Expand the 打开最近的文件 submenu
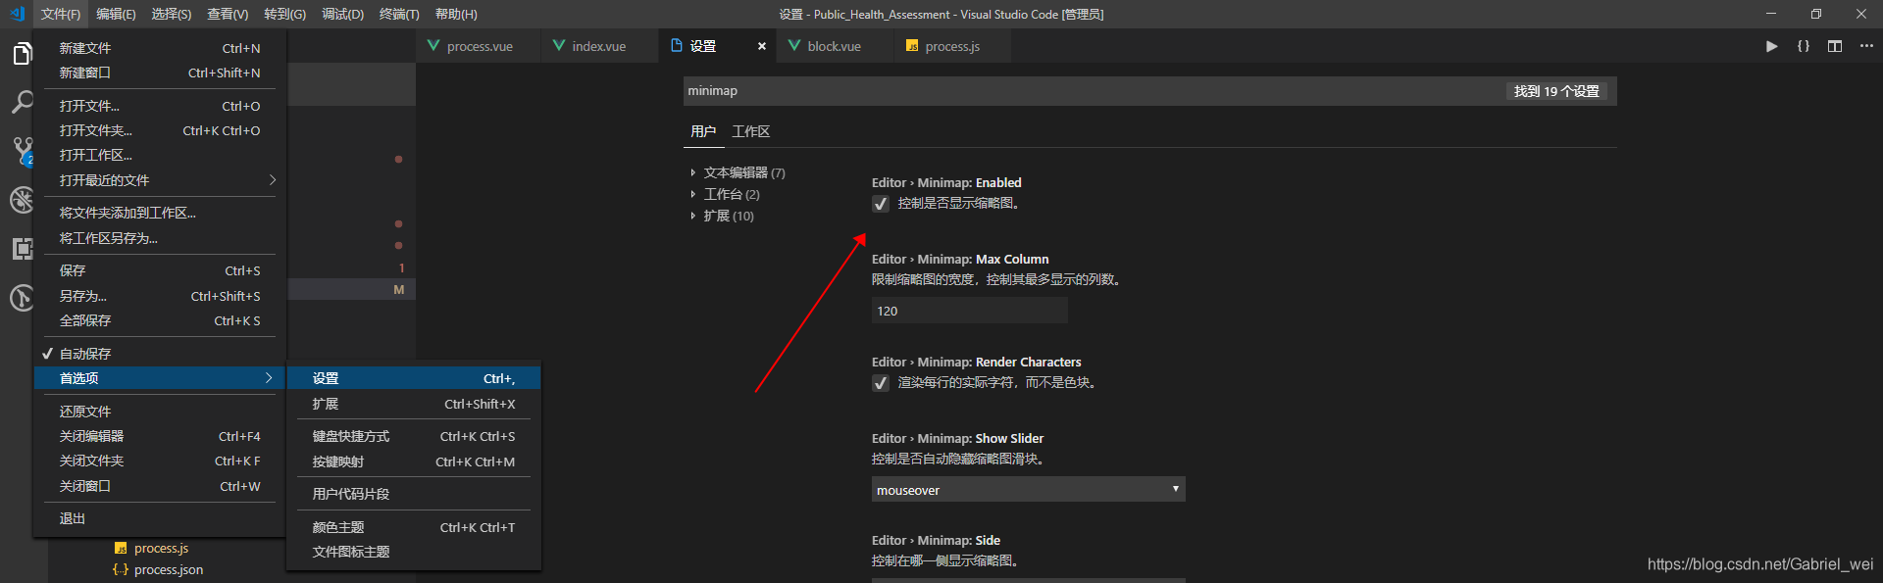The width and height of the screenshot is (1883, 583). pyautogui.click(x=159, y=180)
